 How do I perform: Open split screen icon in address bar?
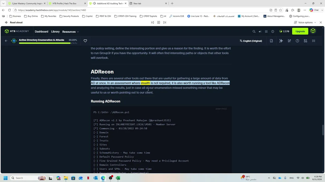tap(271, 10)
